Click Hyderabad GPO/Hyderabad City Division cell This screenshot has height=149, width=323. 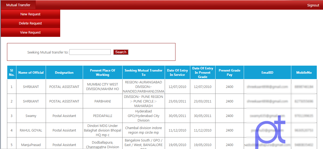(143, 116)
